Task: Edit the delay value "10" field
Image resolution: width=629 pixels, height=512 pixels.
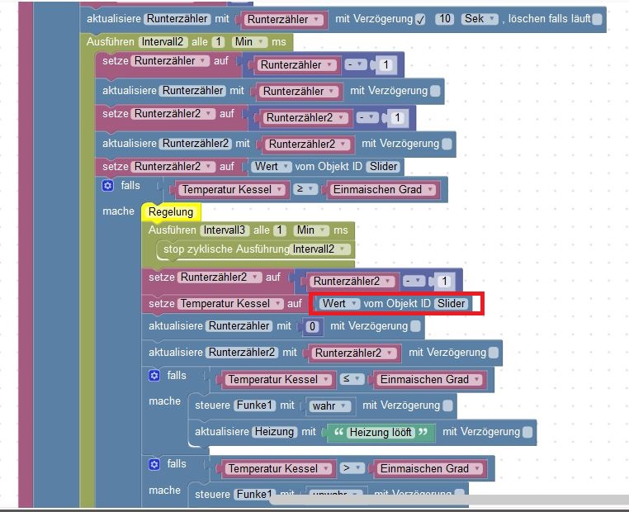Action: pos(444,19)
